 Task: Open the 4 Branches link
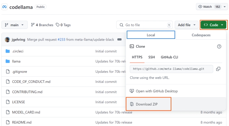coord(42,25)
